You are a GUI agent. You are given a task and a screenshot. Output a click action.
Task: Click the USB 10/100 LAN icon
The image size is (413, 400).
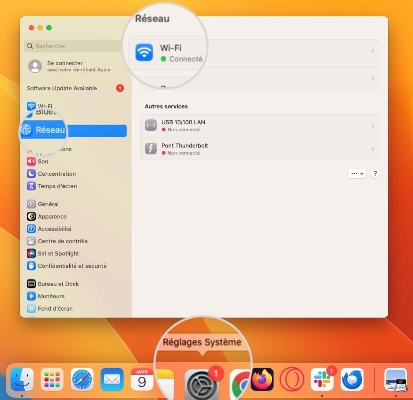click(151, 126)
